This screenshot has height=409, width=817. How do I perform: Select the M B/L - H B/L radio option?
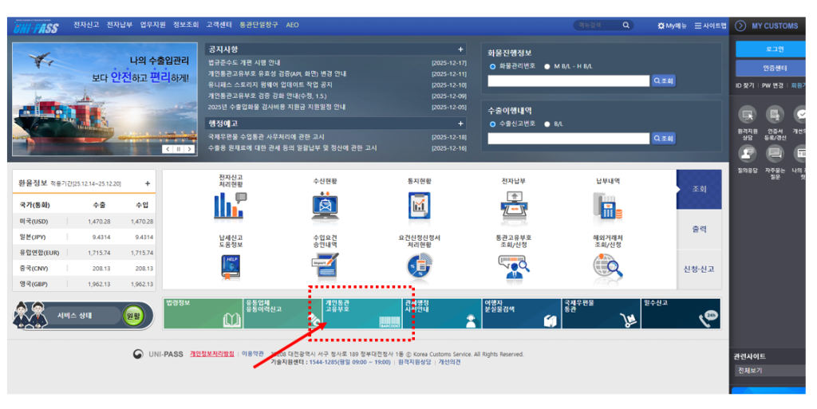click(x=547, y=67)
